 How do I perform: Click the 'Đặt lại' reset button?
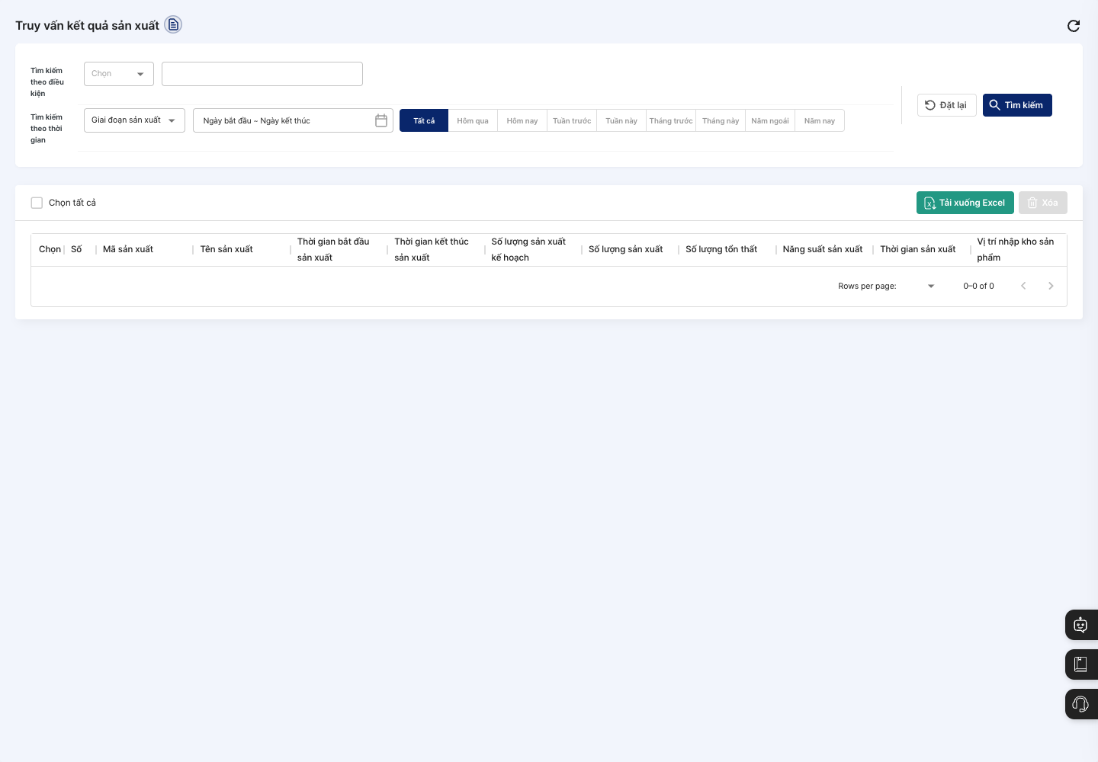pyautogui.click(x=947, y=105)
